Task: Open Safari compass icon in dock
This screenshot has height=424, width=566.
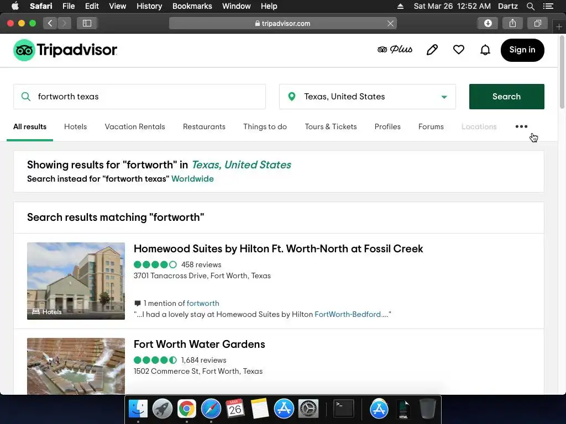Action: pyautogui.click(x=211, y=409)
